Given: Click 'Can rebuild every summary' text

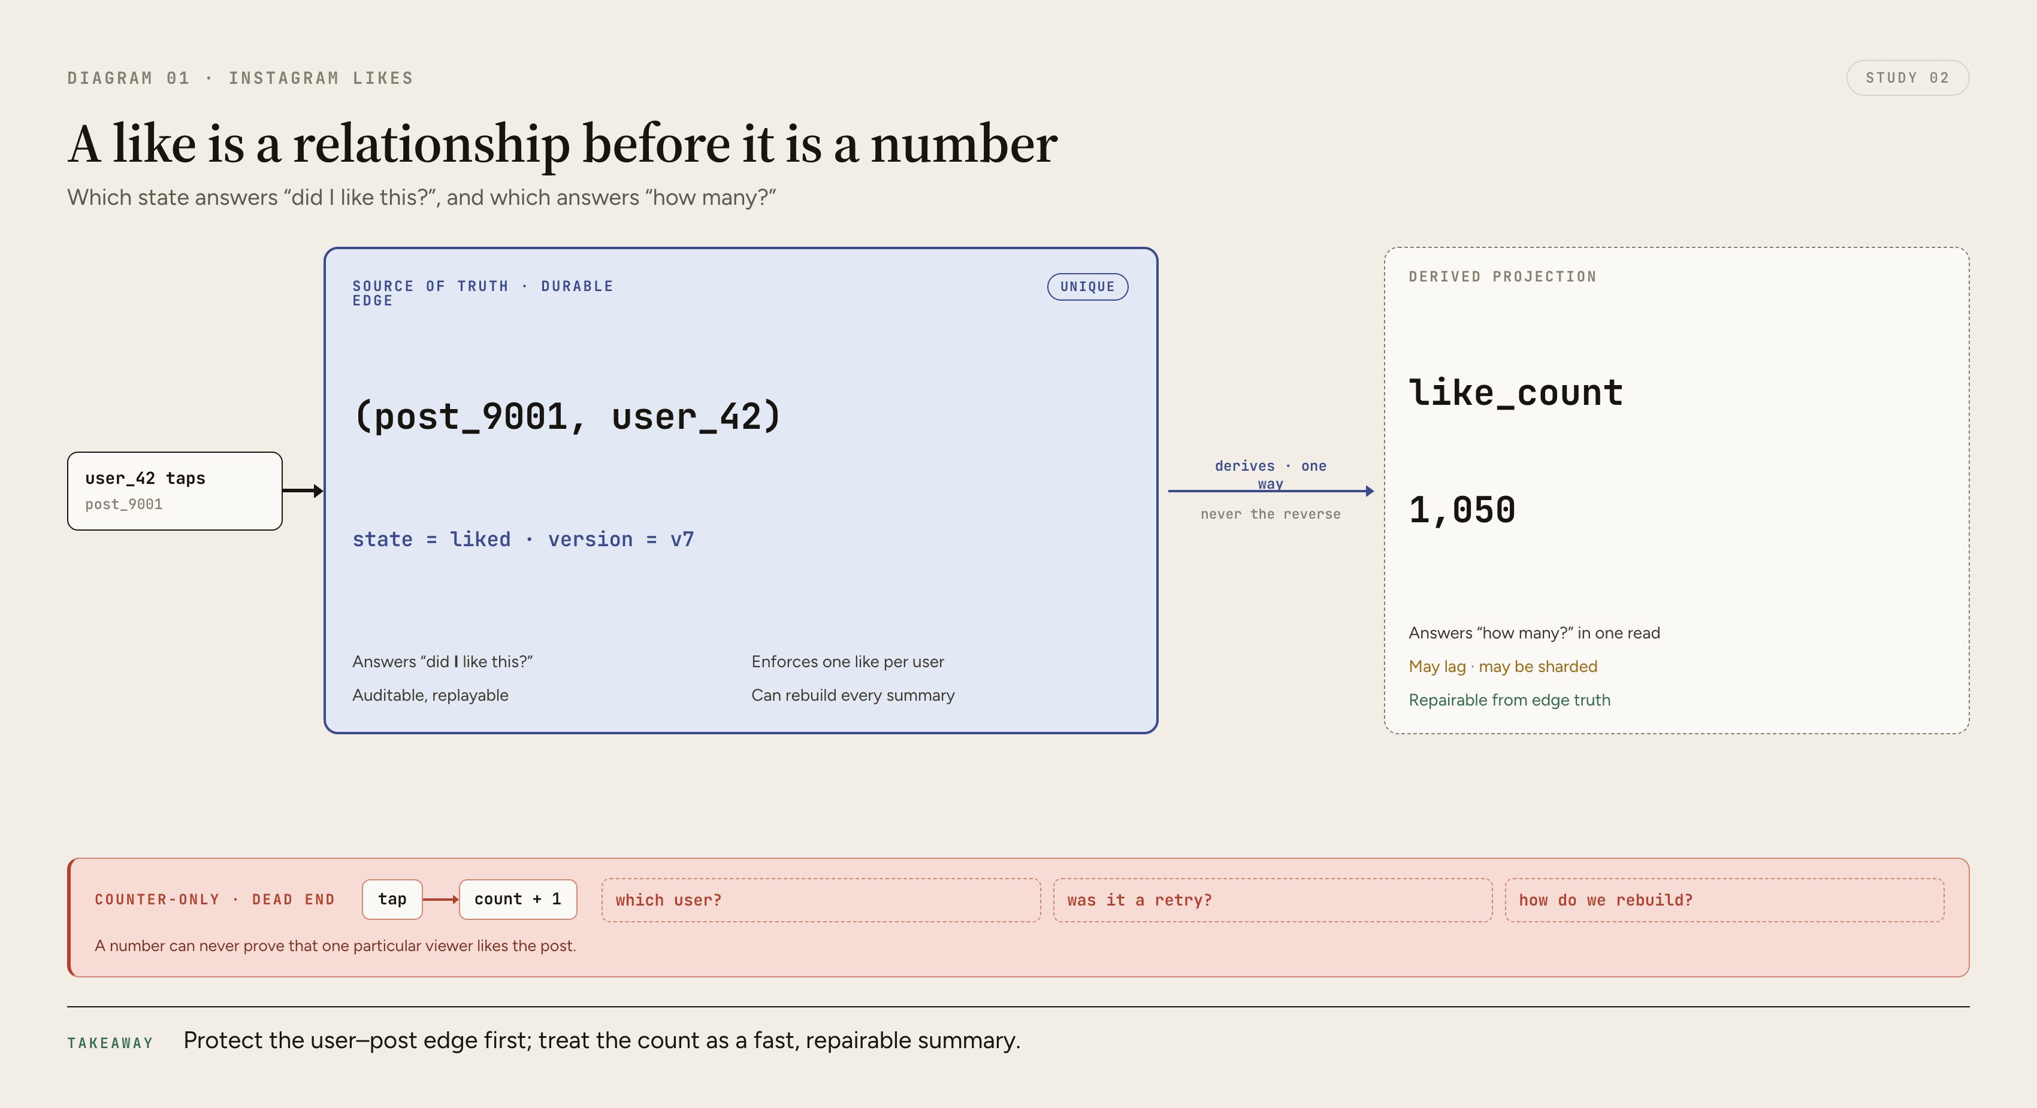Looking at the screenshot, I should tap(853, 695).
